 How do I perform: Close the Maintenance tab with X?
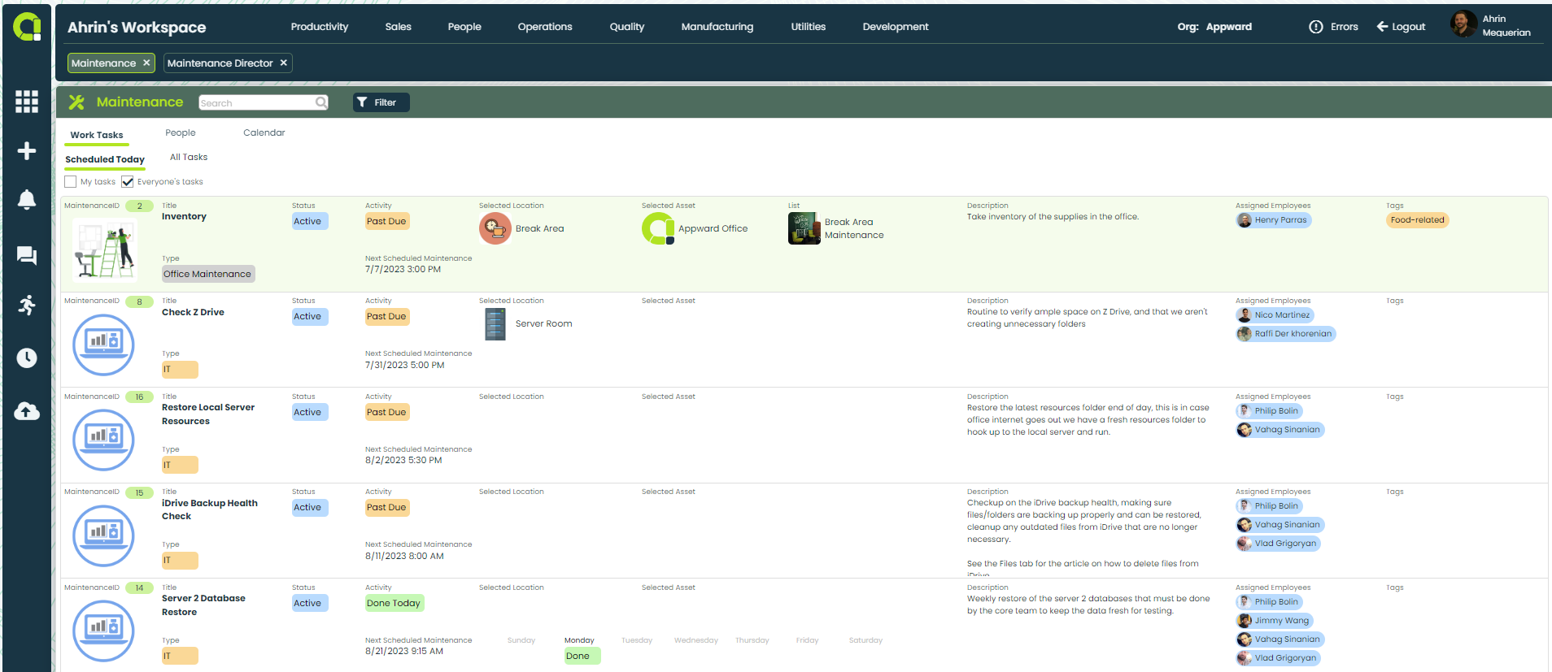point(146,63)
